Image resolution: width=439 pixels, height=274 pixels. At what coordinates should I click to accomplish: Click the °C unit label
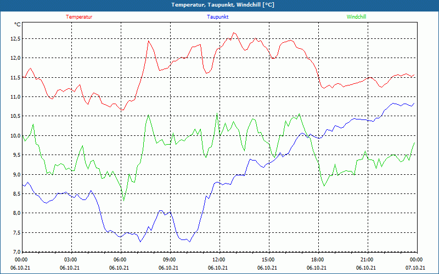[x=18, y=25]
